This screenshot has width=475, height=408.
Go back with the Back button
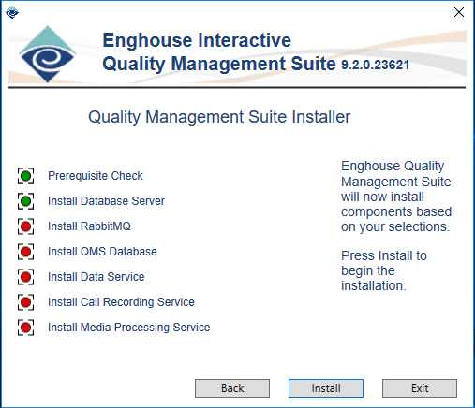point(232,388)
